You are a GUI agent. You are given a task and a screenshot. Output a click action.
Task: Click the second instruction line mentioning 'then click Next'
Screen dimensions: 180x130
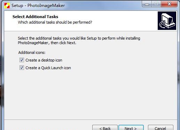click(x=47, y=43)
